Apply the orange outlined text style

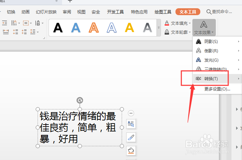coord(94,28)
